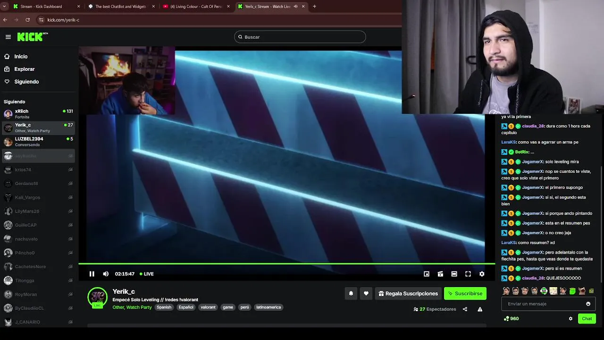Open chat settings gear
Viewport: 604px width, 340px height.
click(570, 319)
